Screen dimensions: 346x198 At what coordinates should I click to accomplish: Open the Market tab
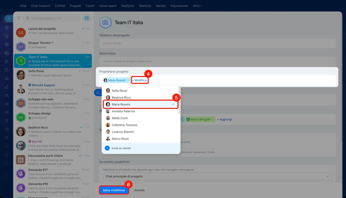pos(161,6)
